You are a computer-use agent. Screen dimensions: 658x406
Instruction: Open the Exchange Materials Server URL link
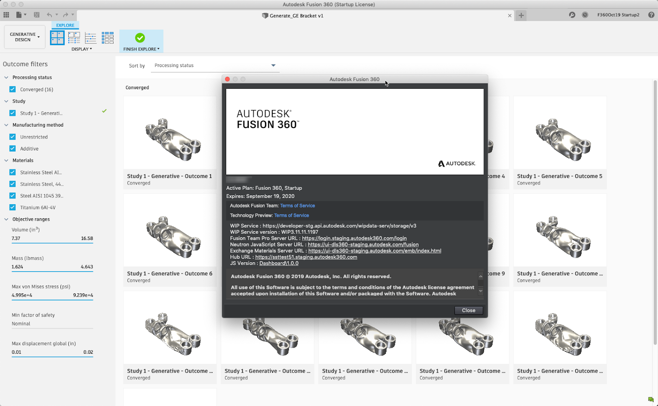tap(375, 251)
